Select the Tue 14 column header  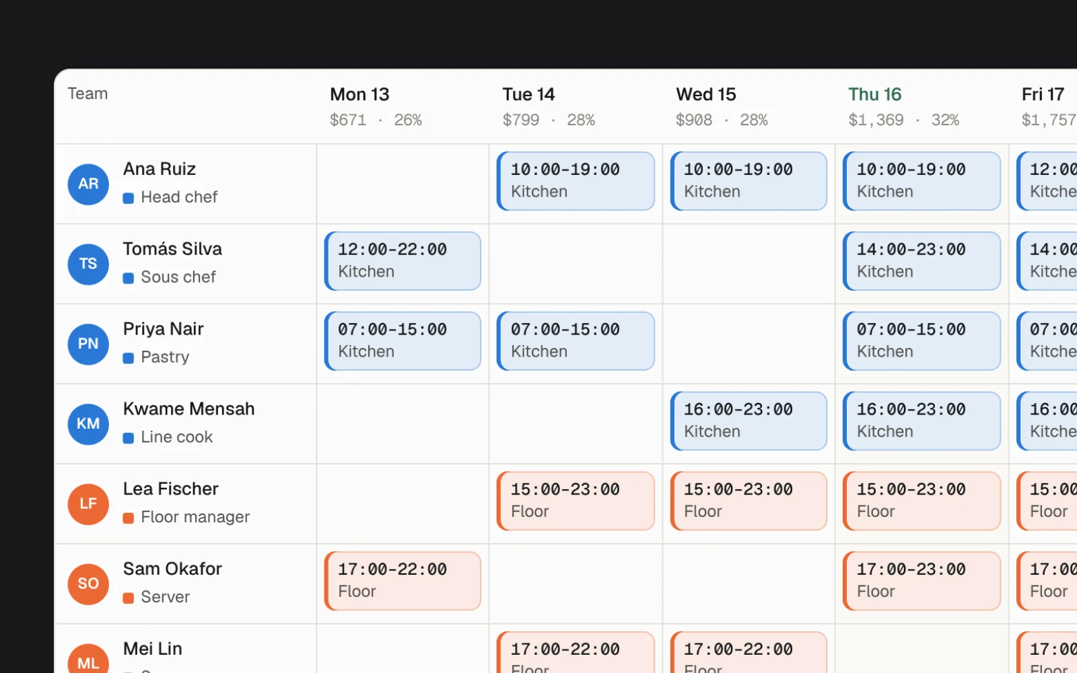pos(576,106)
